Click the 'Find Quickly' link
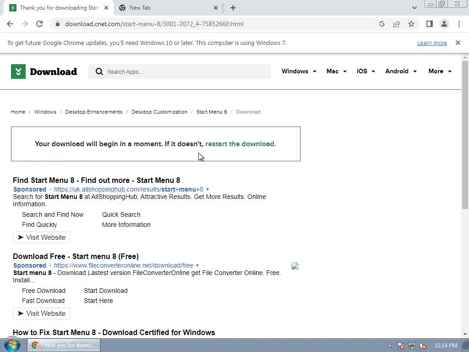This screenshot has width=469, height=352. point(39,225)
